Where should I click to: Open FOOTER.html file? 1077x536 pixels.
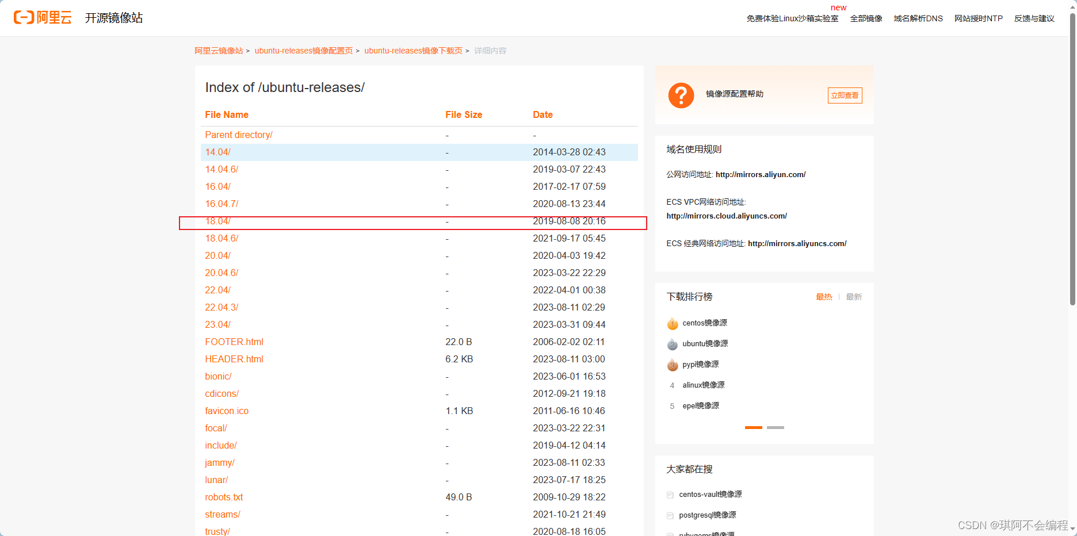pos(234,342)
